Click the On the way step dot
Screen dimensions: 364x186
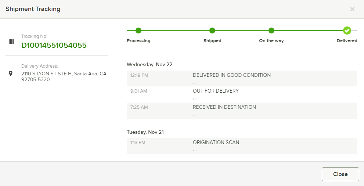pyautogui.click(x=271, y=31)
